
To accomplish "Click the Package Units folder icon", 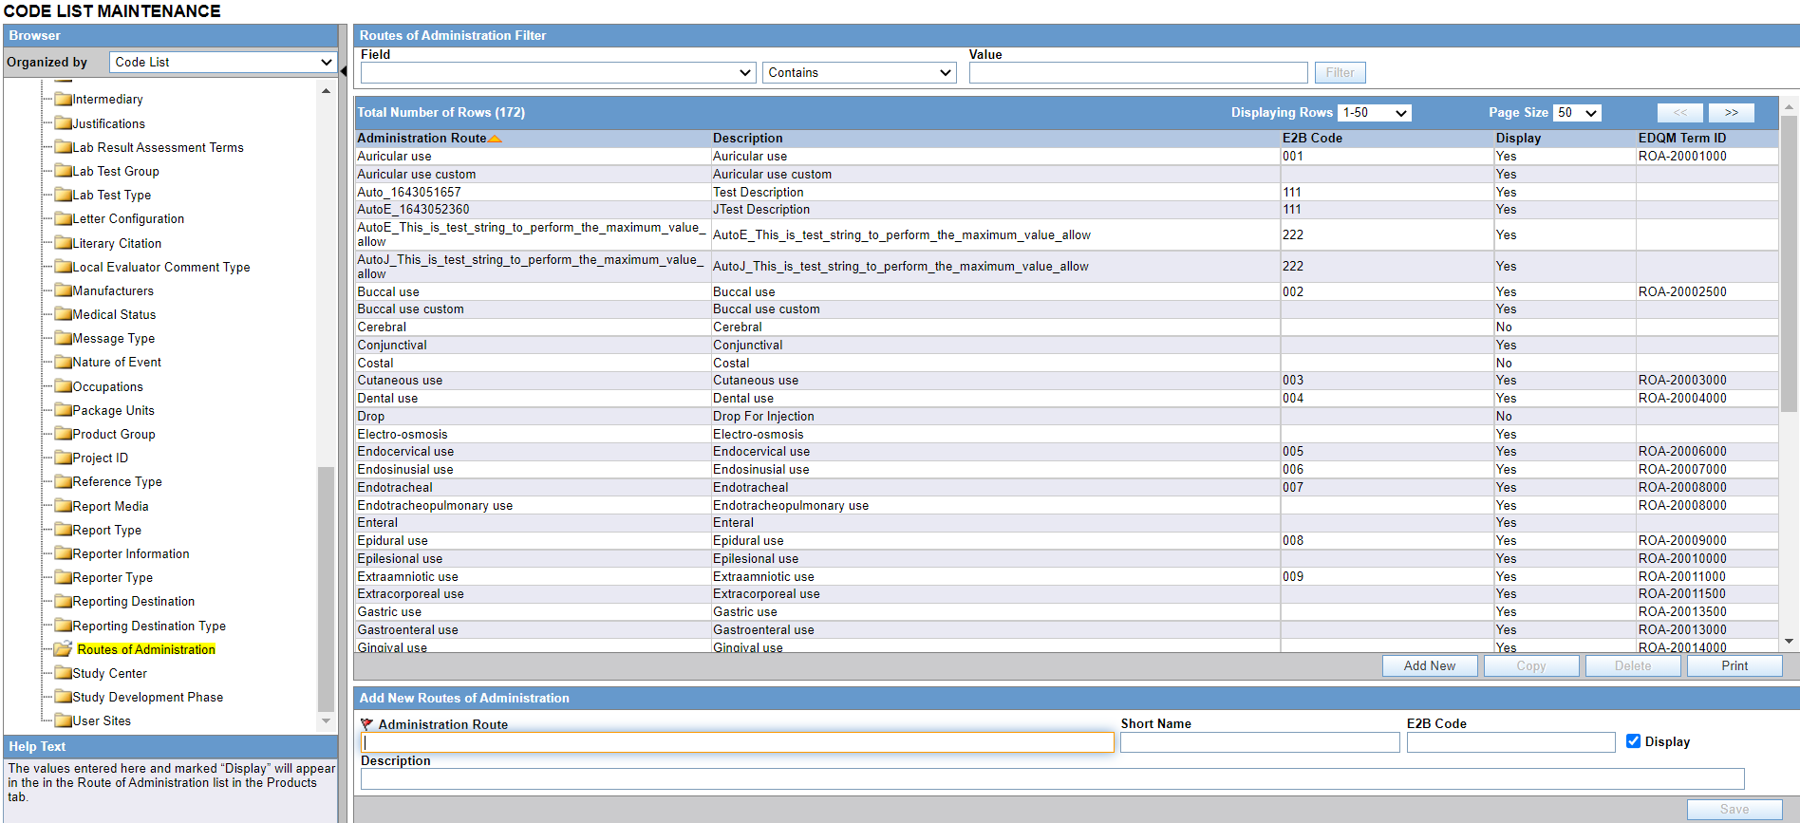I will 64,410.
